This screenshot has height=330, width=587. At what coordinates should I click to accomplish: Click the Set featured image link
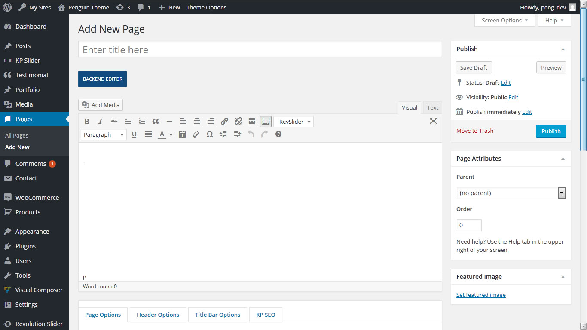[481, 295]
